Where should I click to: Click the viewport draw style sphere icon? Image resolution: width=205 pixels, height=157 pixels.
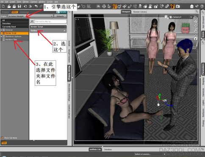click(x=166, y=17)
